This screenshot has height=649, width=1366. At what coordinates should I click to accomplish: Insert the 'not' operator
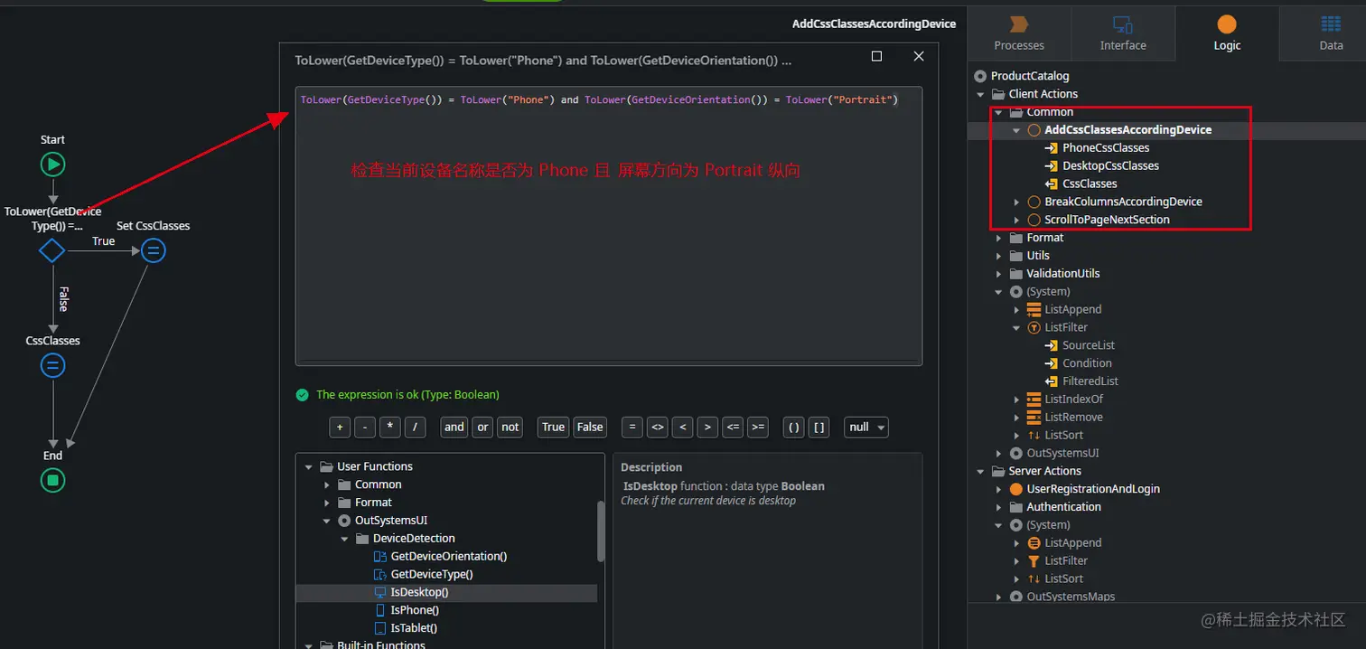tap(510, 427)
